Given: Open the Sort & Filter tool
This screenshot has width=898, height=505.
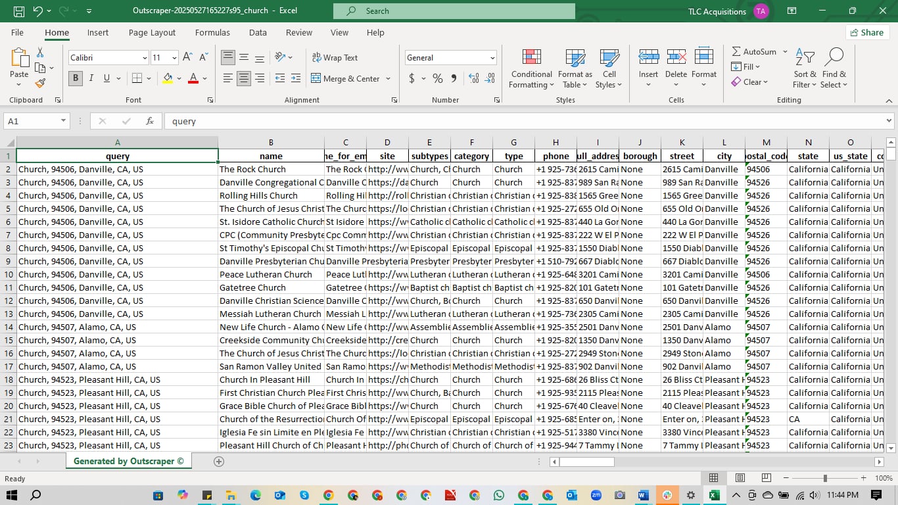Looking at the screenshot, I should [805, 68].
